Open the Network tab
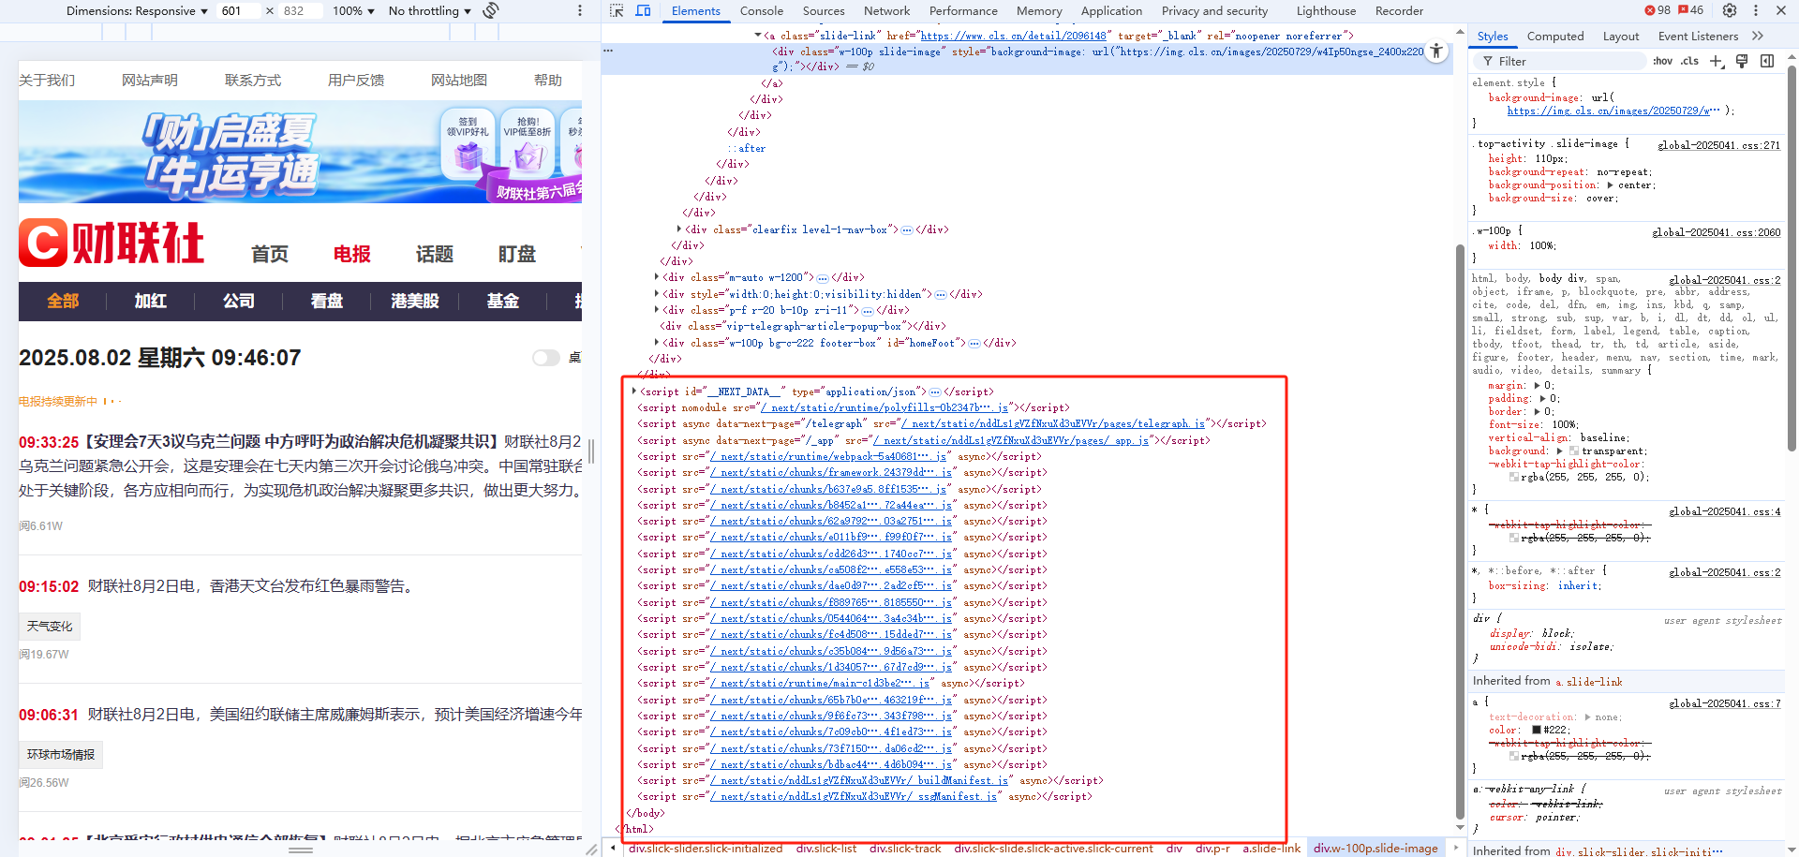The width and height of the screenshot is (1799, 857). [x=886, y=11]
